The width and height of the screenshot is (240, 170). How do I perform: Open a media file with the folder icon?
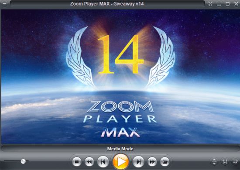165,162
